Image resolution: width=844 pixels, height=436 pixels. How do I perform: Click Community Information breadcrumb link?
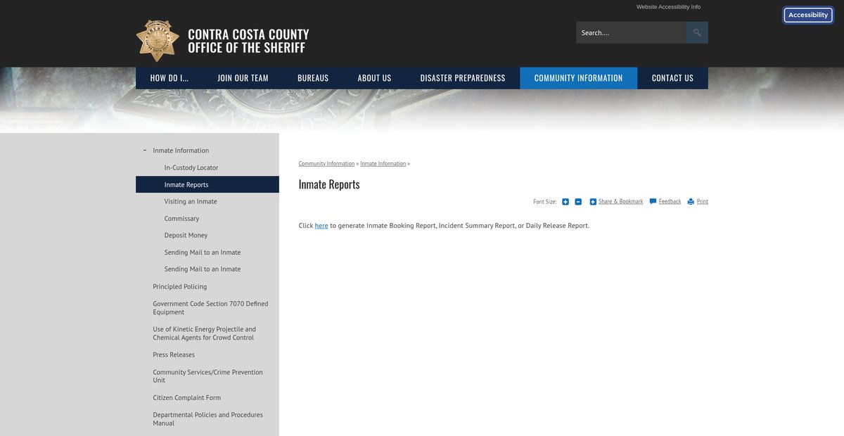click(x=326, y=164)
